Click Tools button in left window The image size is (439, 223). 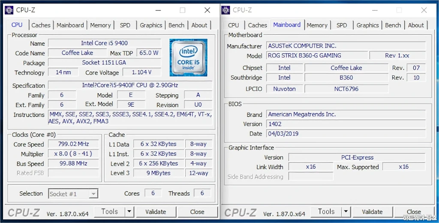[x=110, y=212]
